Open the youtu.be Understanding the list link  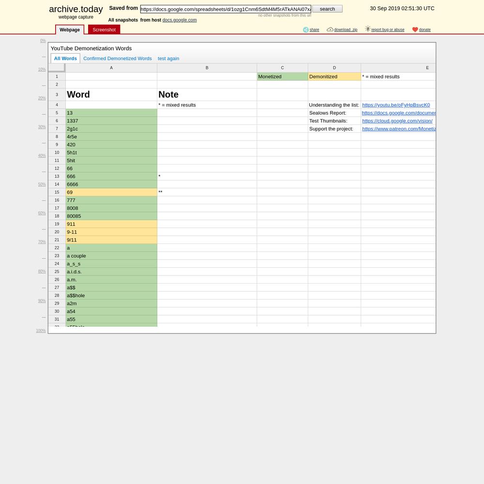click(396, 105)
